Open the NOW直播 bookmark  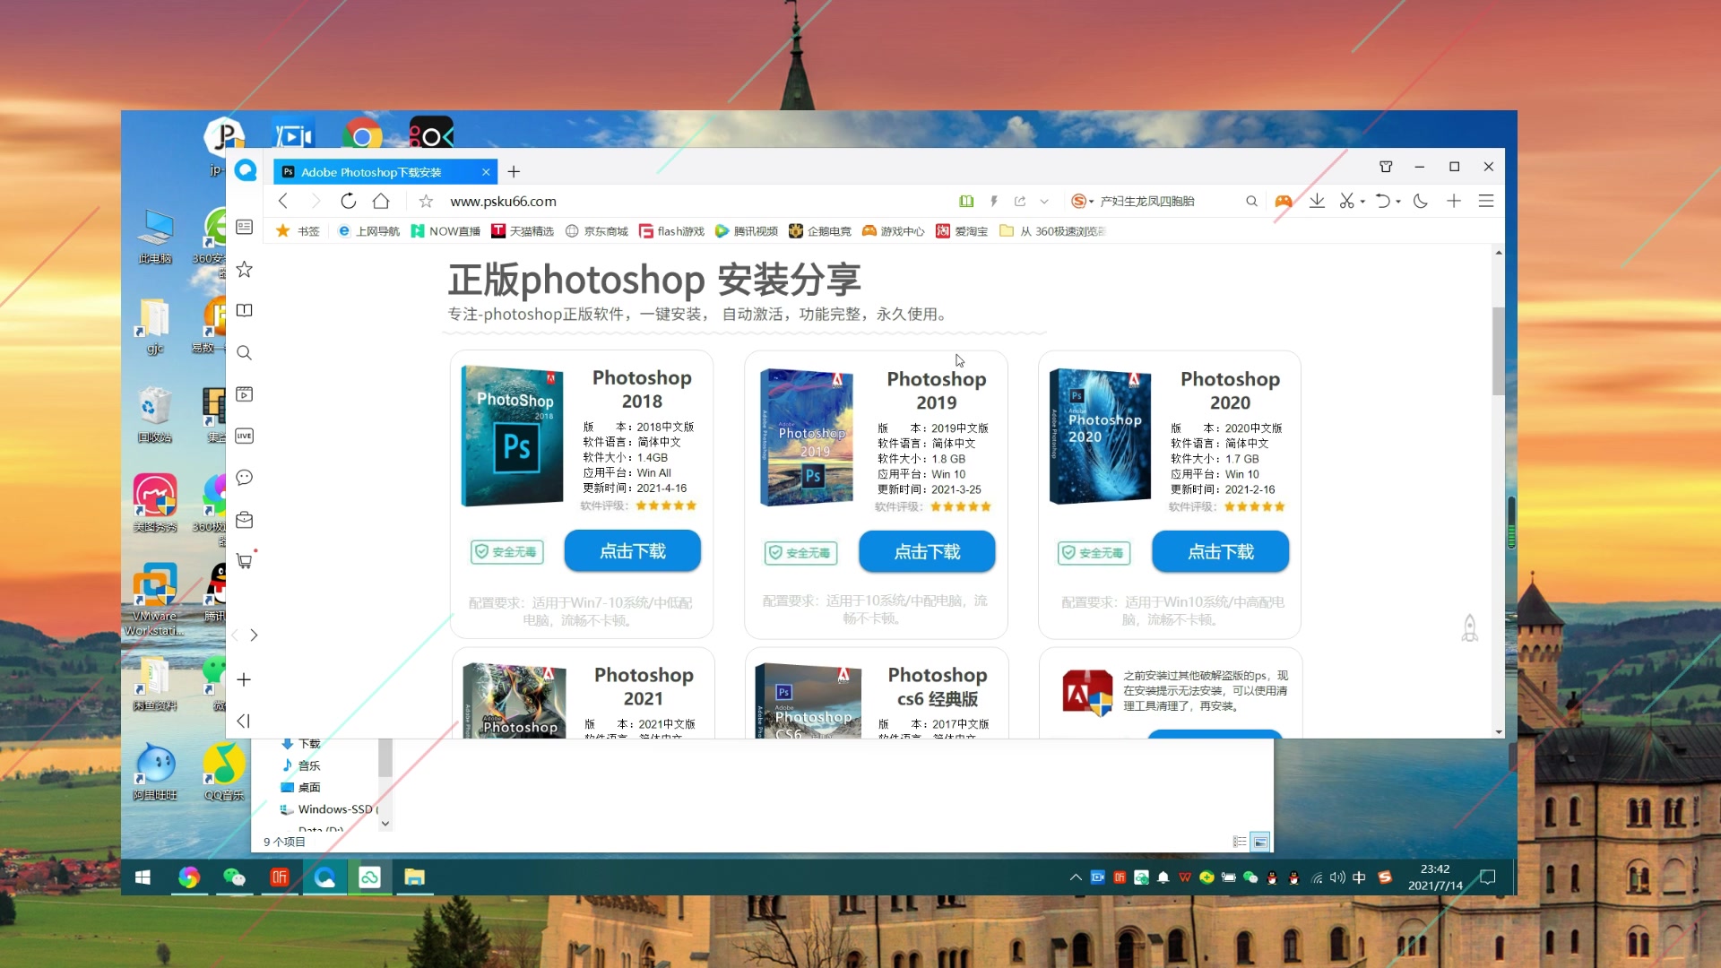tap(445, 231)
